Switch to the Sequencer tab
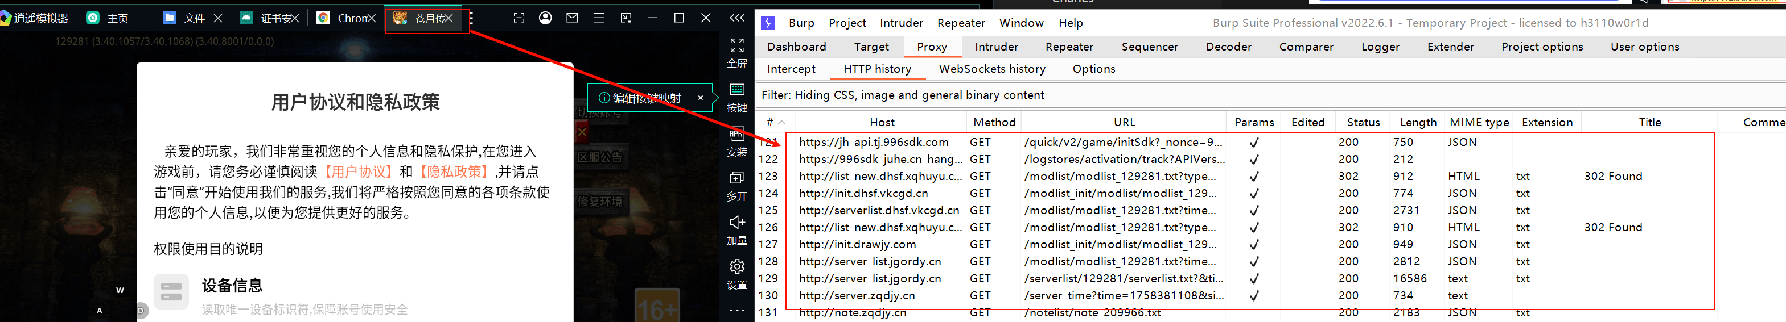This screenshot has height=322, width=1786. tap(1150, 47)
